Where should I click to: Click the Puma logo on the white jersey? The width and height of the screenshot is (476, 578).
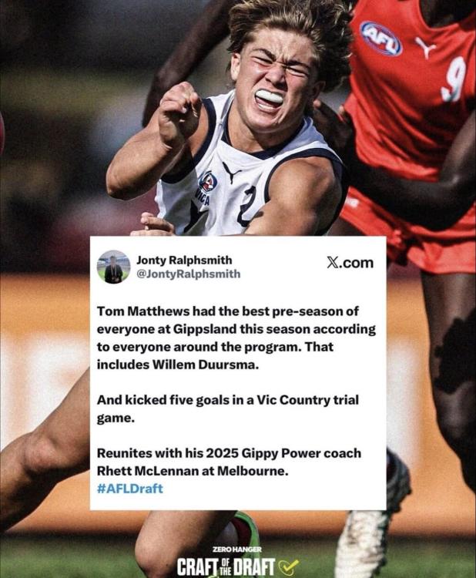[231, 172]
